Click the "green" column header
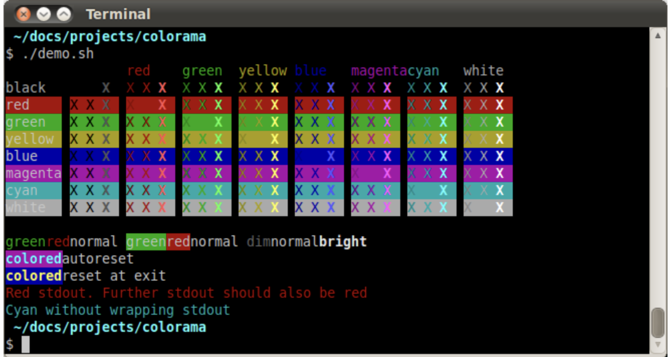This screenshot has height=357, width=670. point(202,70)
